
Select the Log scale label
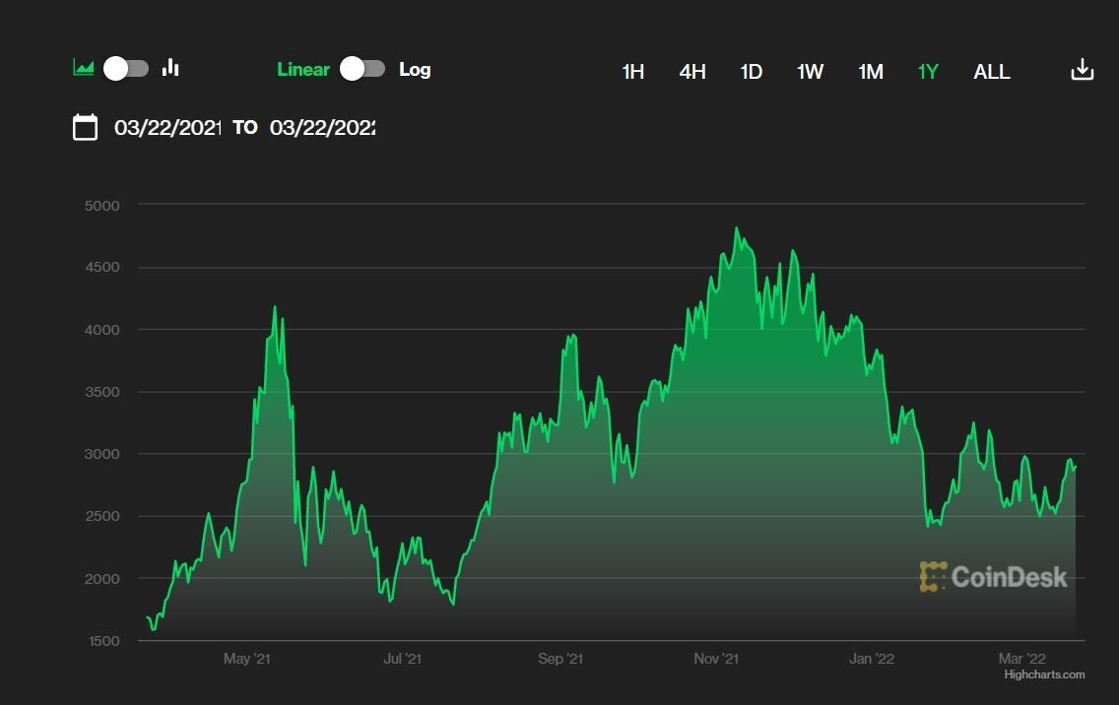tap(415, 69)
